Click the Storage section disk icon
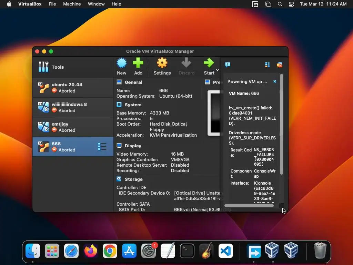Screen dimensions: 353x265 (119, 179)
